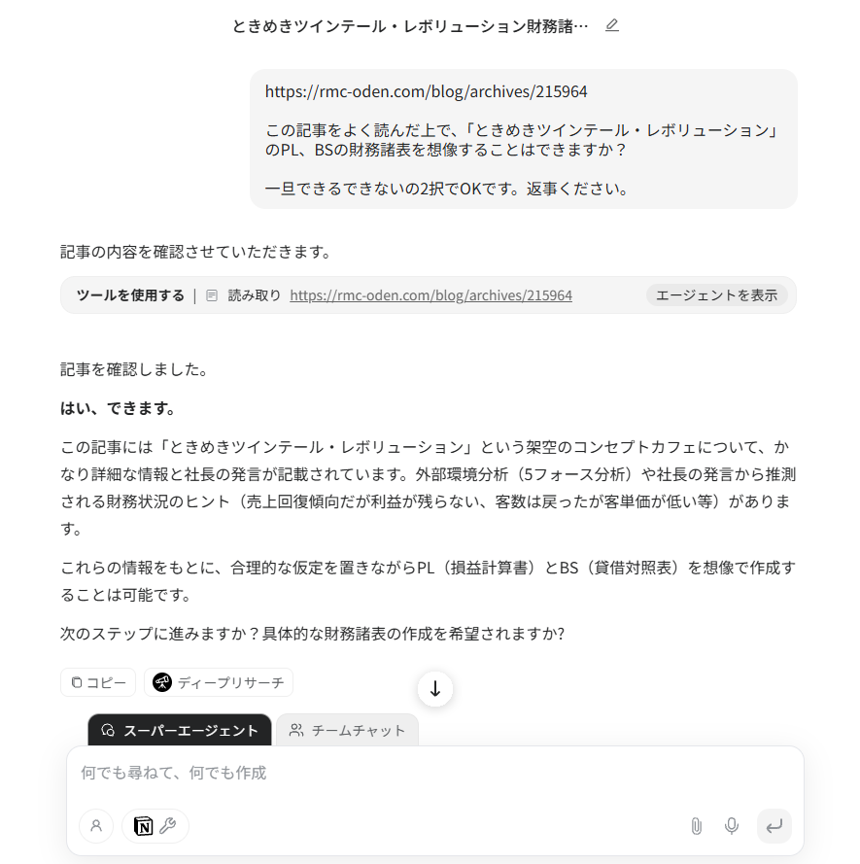Image resolution: width=860 pixels, height=864 pixels.
Task: Click the paperclip attachment icon
Action: click(x=697, y=826)
